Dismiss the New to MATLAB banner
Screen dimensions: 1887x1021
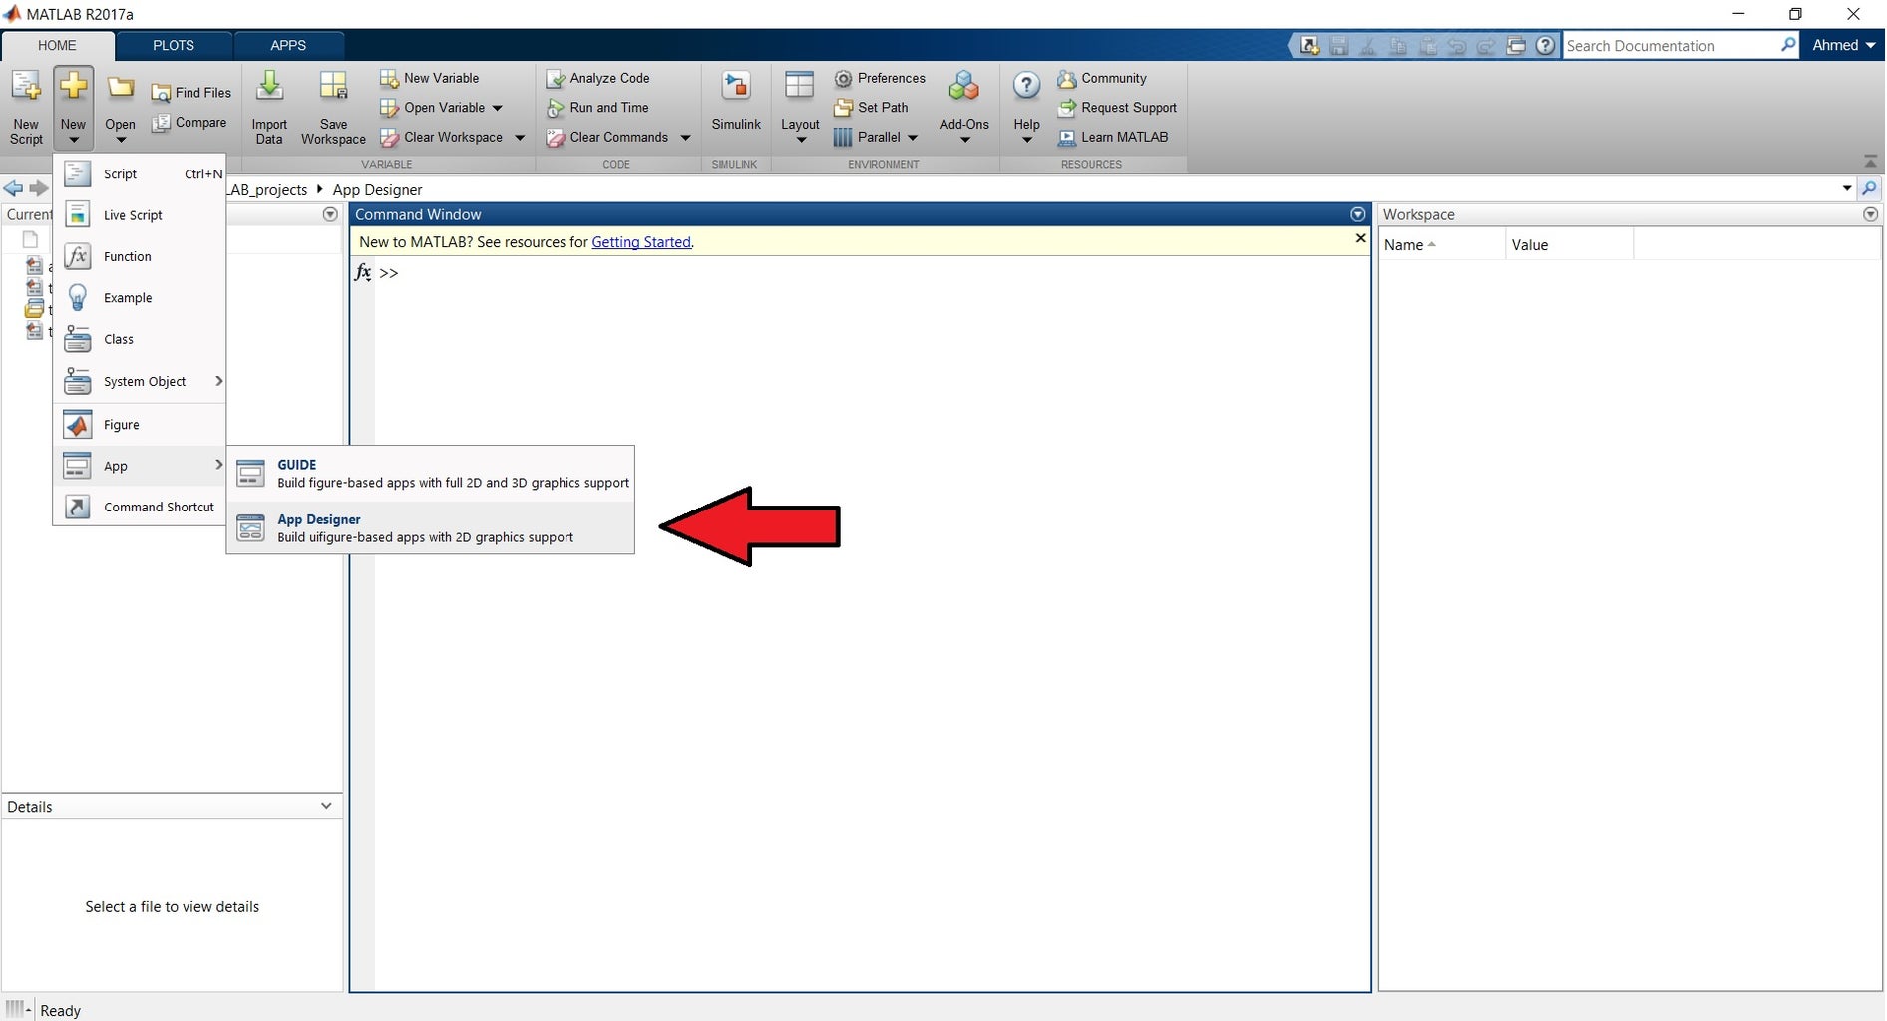1360,238
